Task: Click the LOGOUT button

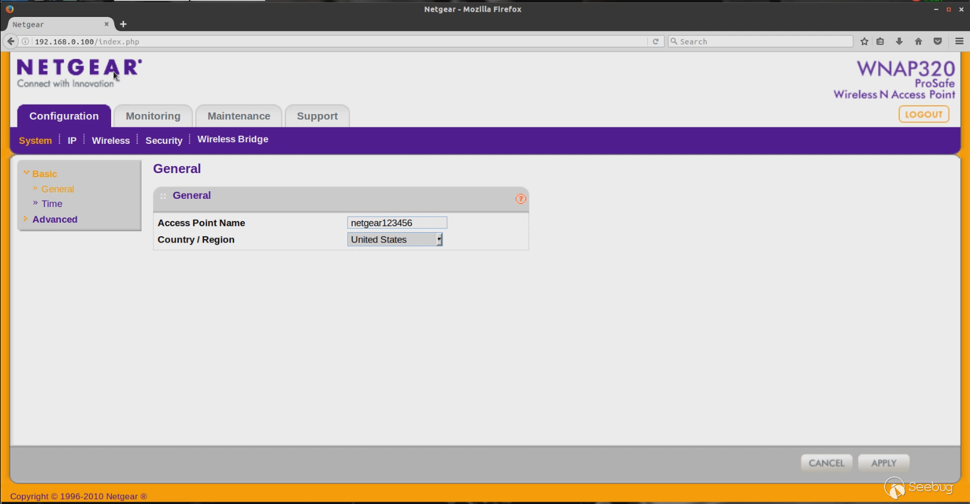Action: point(924,115)
